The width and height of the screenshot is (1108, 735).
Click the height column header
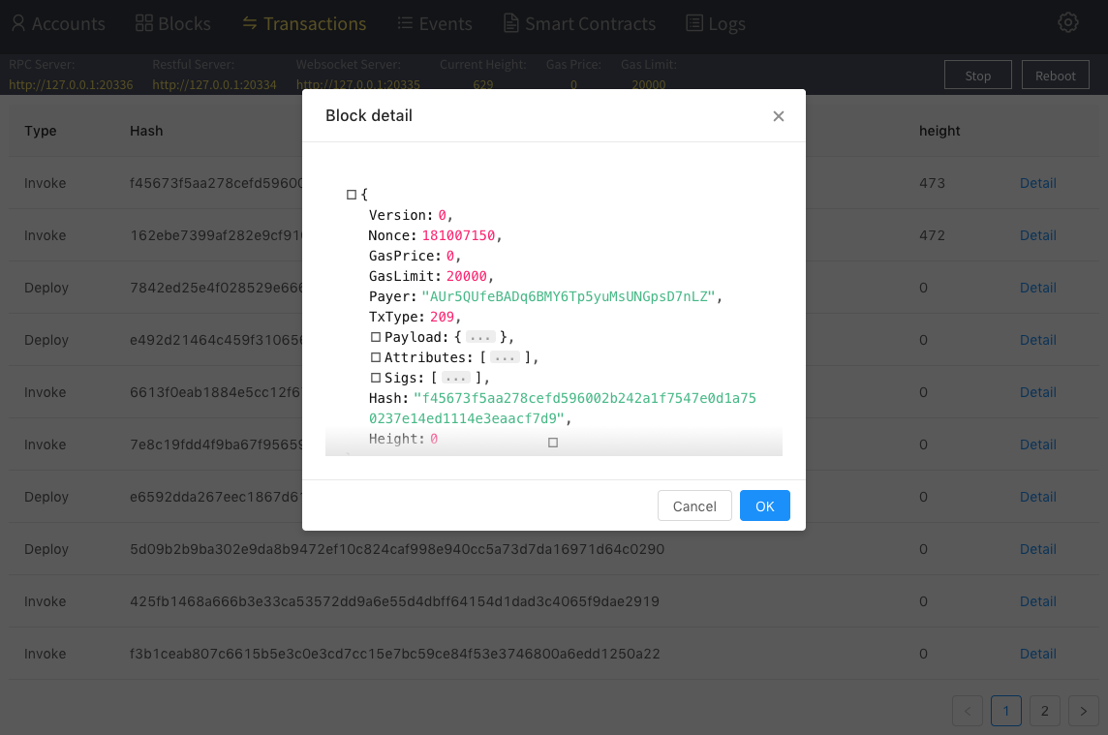[939, 131]
